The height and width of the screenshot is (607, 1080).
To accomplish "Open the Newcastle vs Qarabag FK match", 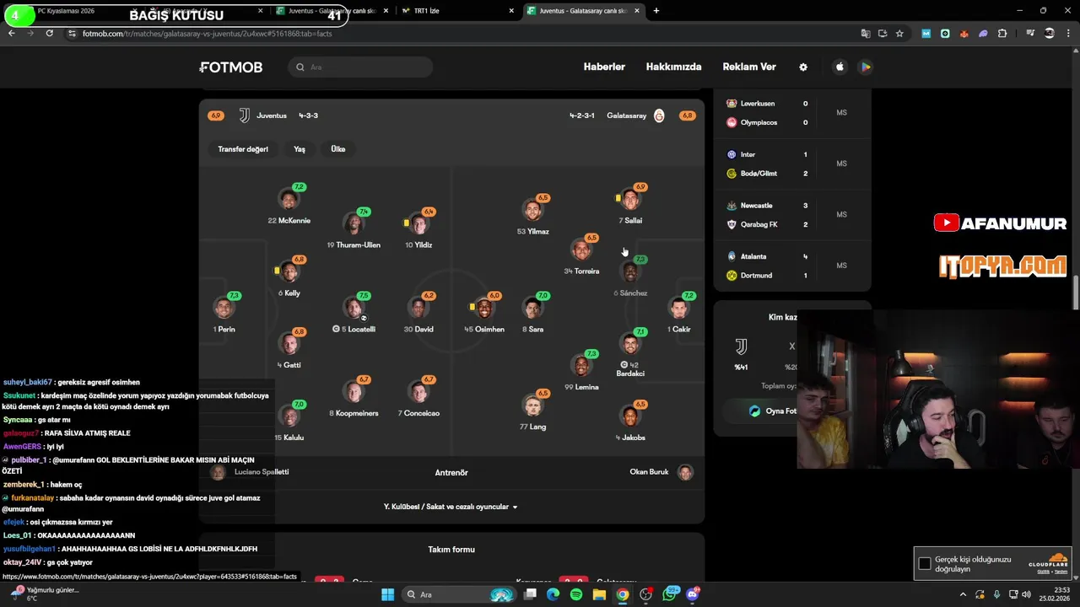I will point(791,215).
